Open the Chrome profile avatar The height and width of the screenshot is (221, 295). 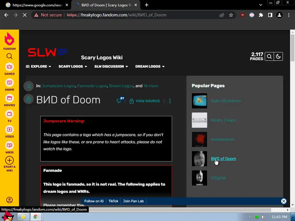279,15
